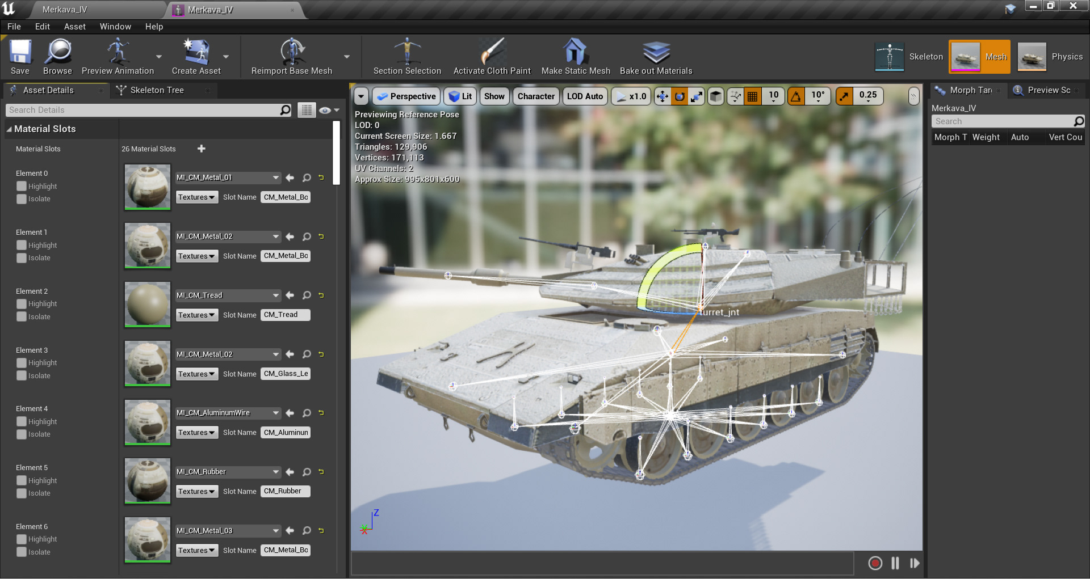Viewport: 1090px width, 579px height.
Task: Click Bake out Materials icon
Action: click(x=656, y=57)
